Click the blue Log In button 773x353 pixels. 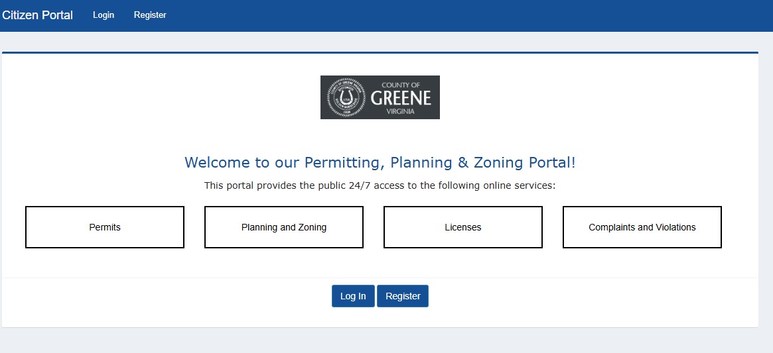pyautogui.click(x=353, y=296)
